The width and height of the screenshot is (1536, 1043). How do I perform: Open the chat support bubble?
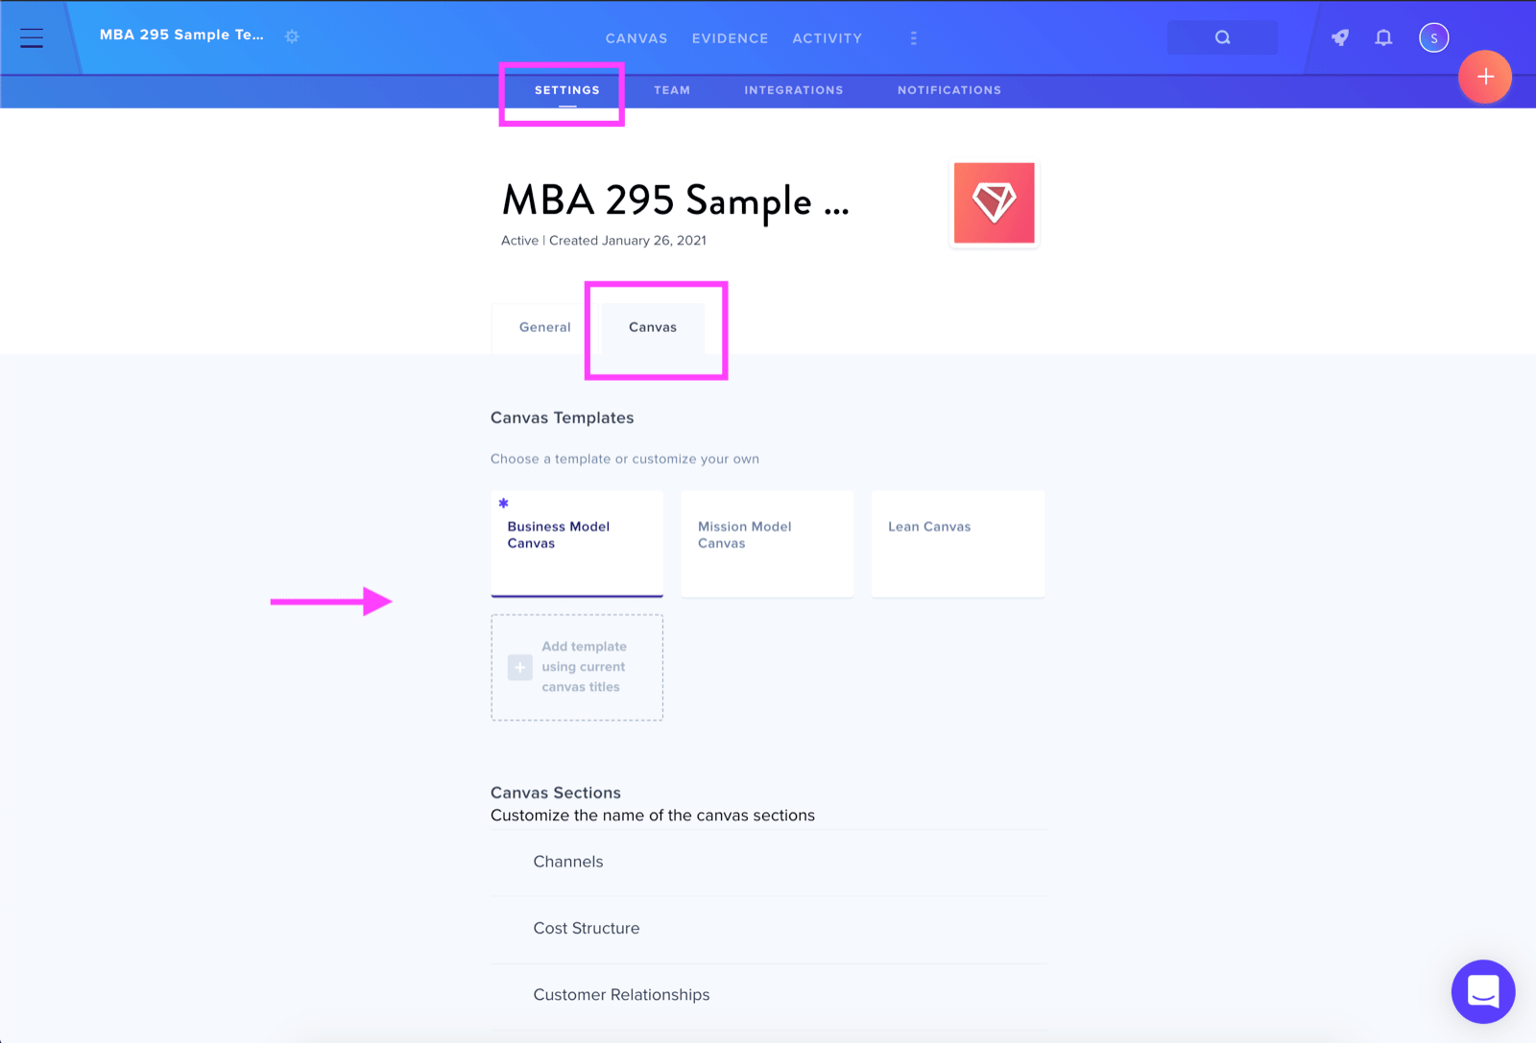pos(1483,991)
